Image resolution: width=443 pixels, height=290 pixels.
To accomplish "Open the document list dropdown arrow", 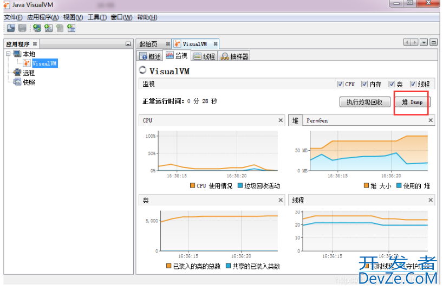I will click(x=424, y=43).
